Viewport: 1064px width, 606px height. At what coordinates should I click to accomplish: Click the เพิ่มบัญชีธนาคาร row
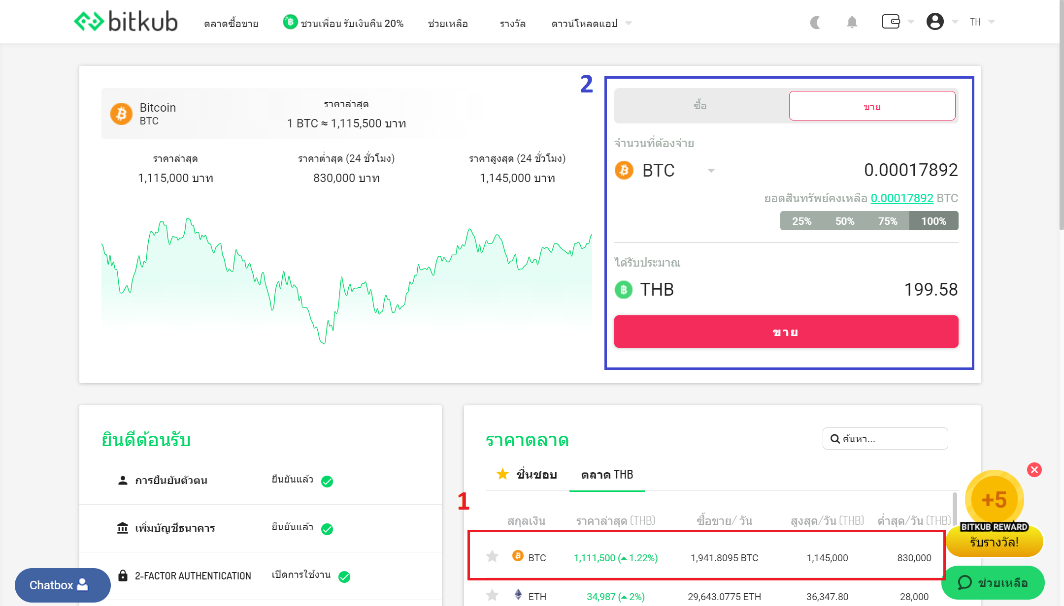[x=261, y=528]
